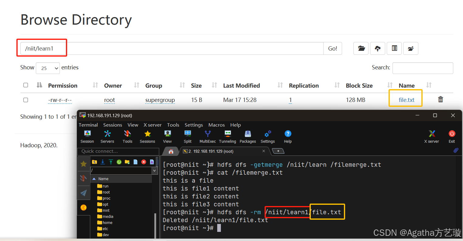Focus the Quick connect field
This screenshot has width=463, height=241.
point(118,151)
